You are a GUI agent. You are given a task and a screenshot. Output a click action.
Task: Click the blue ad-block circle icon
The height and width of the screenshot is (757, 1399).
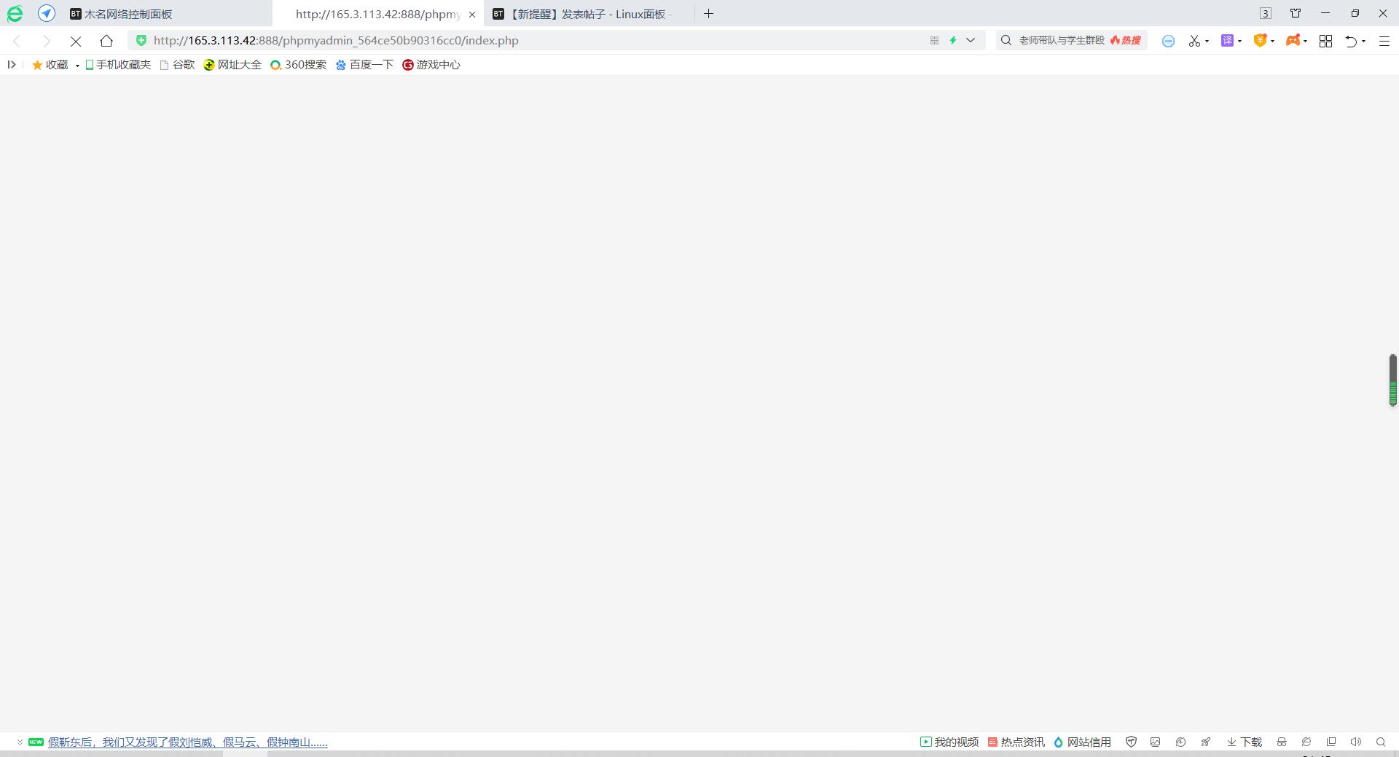1168,41
